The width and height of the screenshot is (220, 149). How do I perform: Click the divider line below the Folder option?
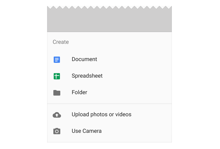click(109, 103)
